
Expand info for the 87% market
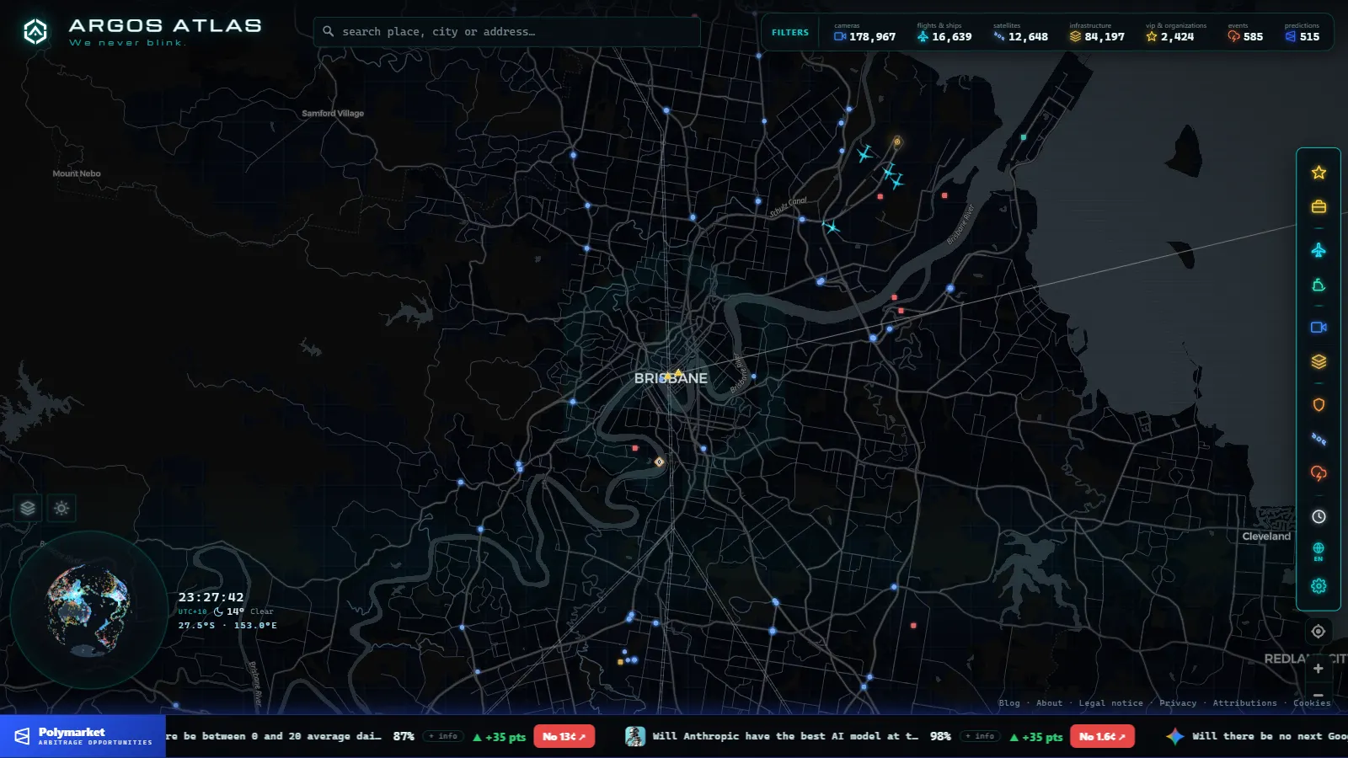(443, 736)
